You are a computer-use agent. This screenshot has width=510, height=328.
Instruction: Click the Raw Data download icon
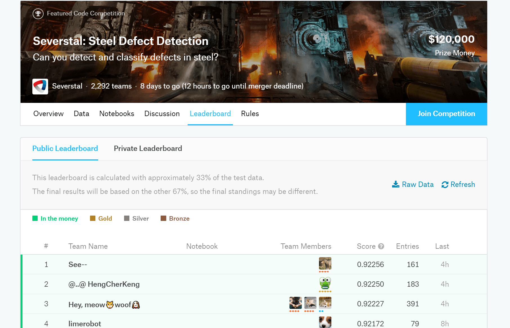click(396, 184)
